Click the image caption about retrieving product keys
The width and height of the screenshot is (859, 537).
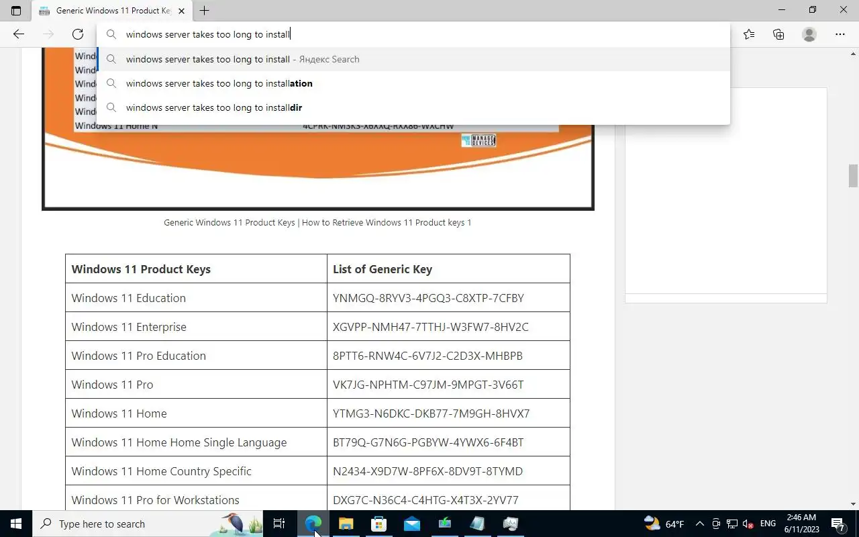point(317,222)
